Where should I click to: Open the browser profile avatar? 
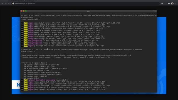click(172, 4)
